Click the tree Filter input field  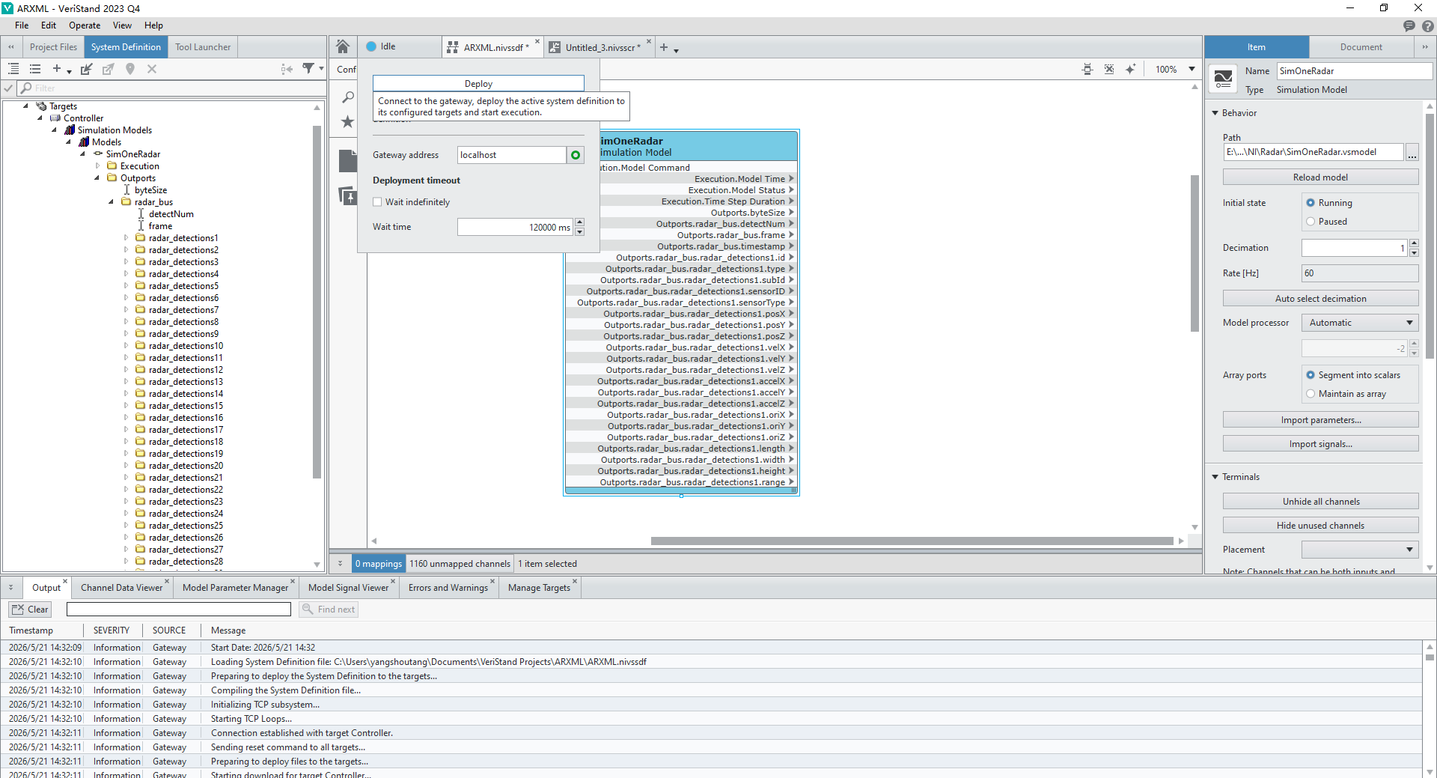(x=172, y=88)
